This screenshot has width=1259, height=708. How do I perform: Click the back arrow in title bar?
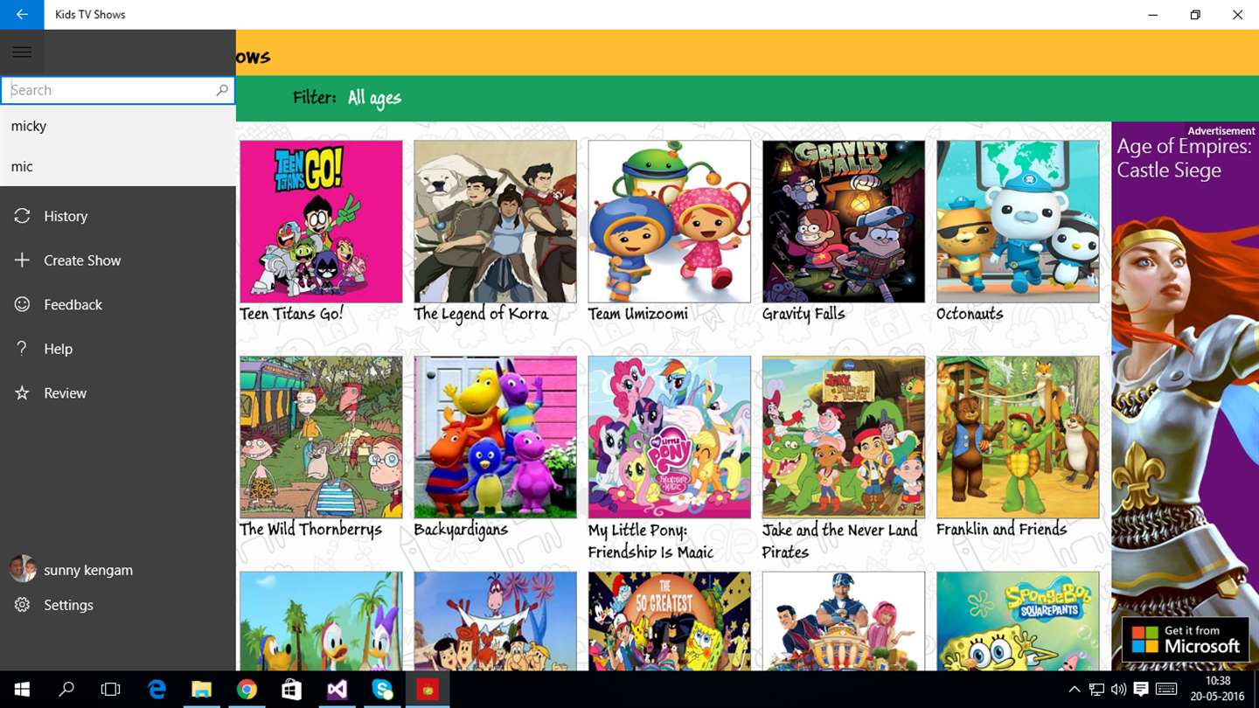(x=22, y=15)
